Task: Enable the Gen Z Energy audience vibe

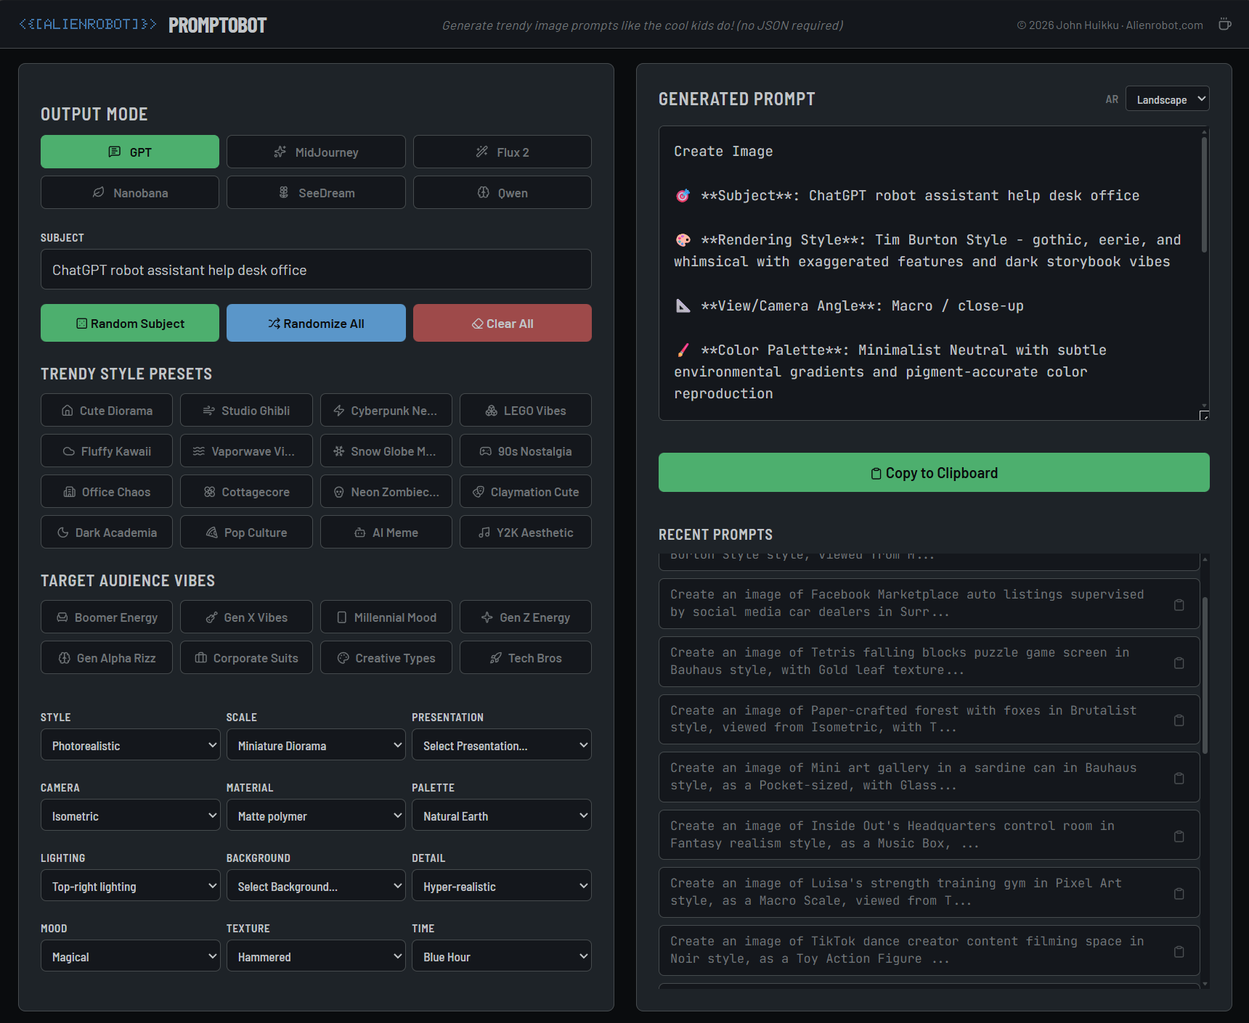Action: coord(525,617)
